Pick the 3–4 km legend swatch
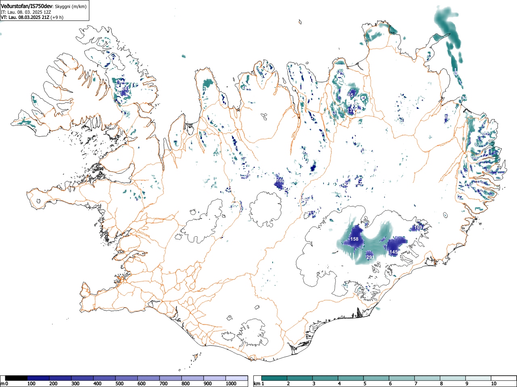 pyautogui.click(x=325, y=378)
